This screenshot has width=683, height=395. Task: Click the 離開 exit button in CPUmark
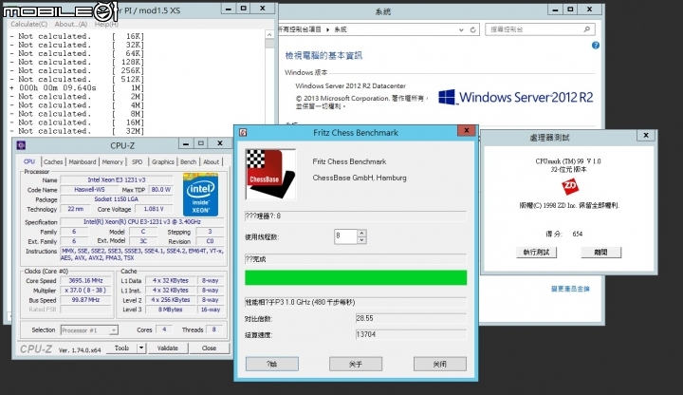click(x=601, y=252)
